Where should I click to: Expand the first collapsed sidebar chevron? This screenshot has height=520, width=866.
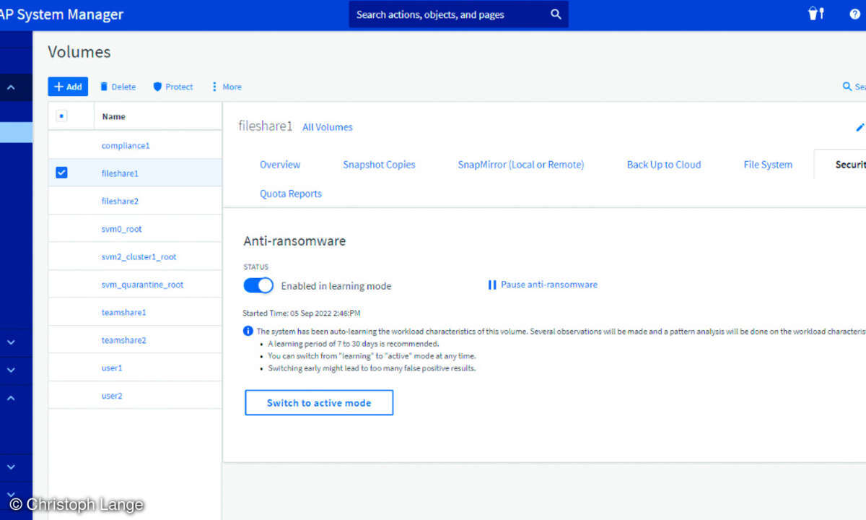point(11,342)
